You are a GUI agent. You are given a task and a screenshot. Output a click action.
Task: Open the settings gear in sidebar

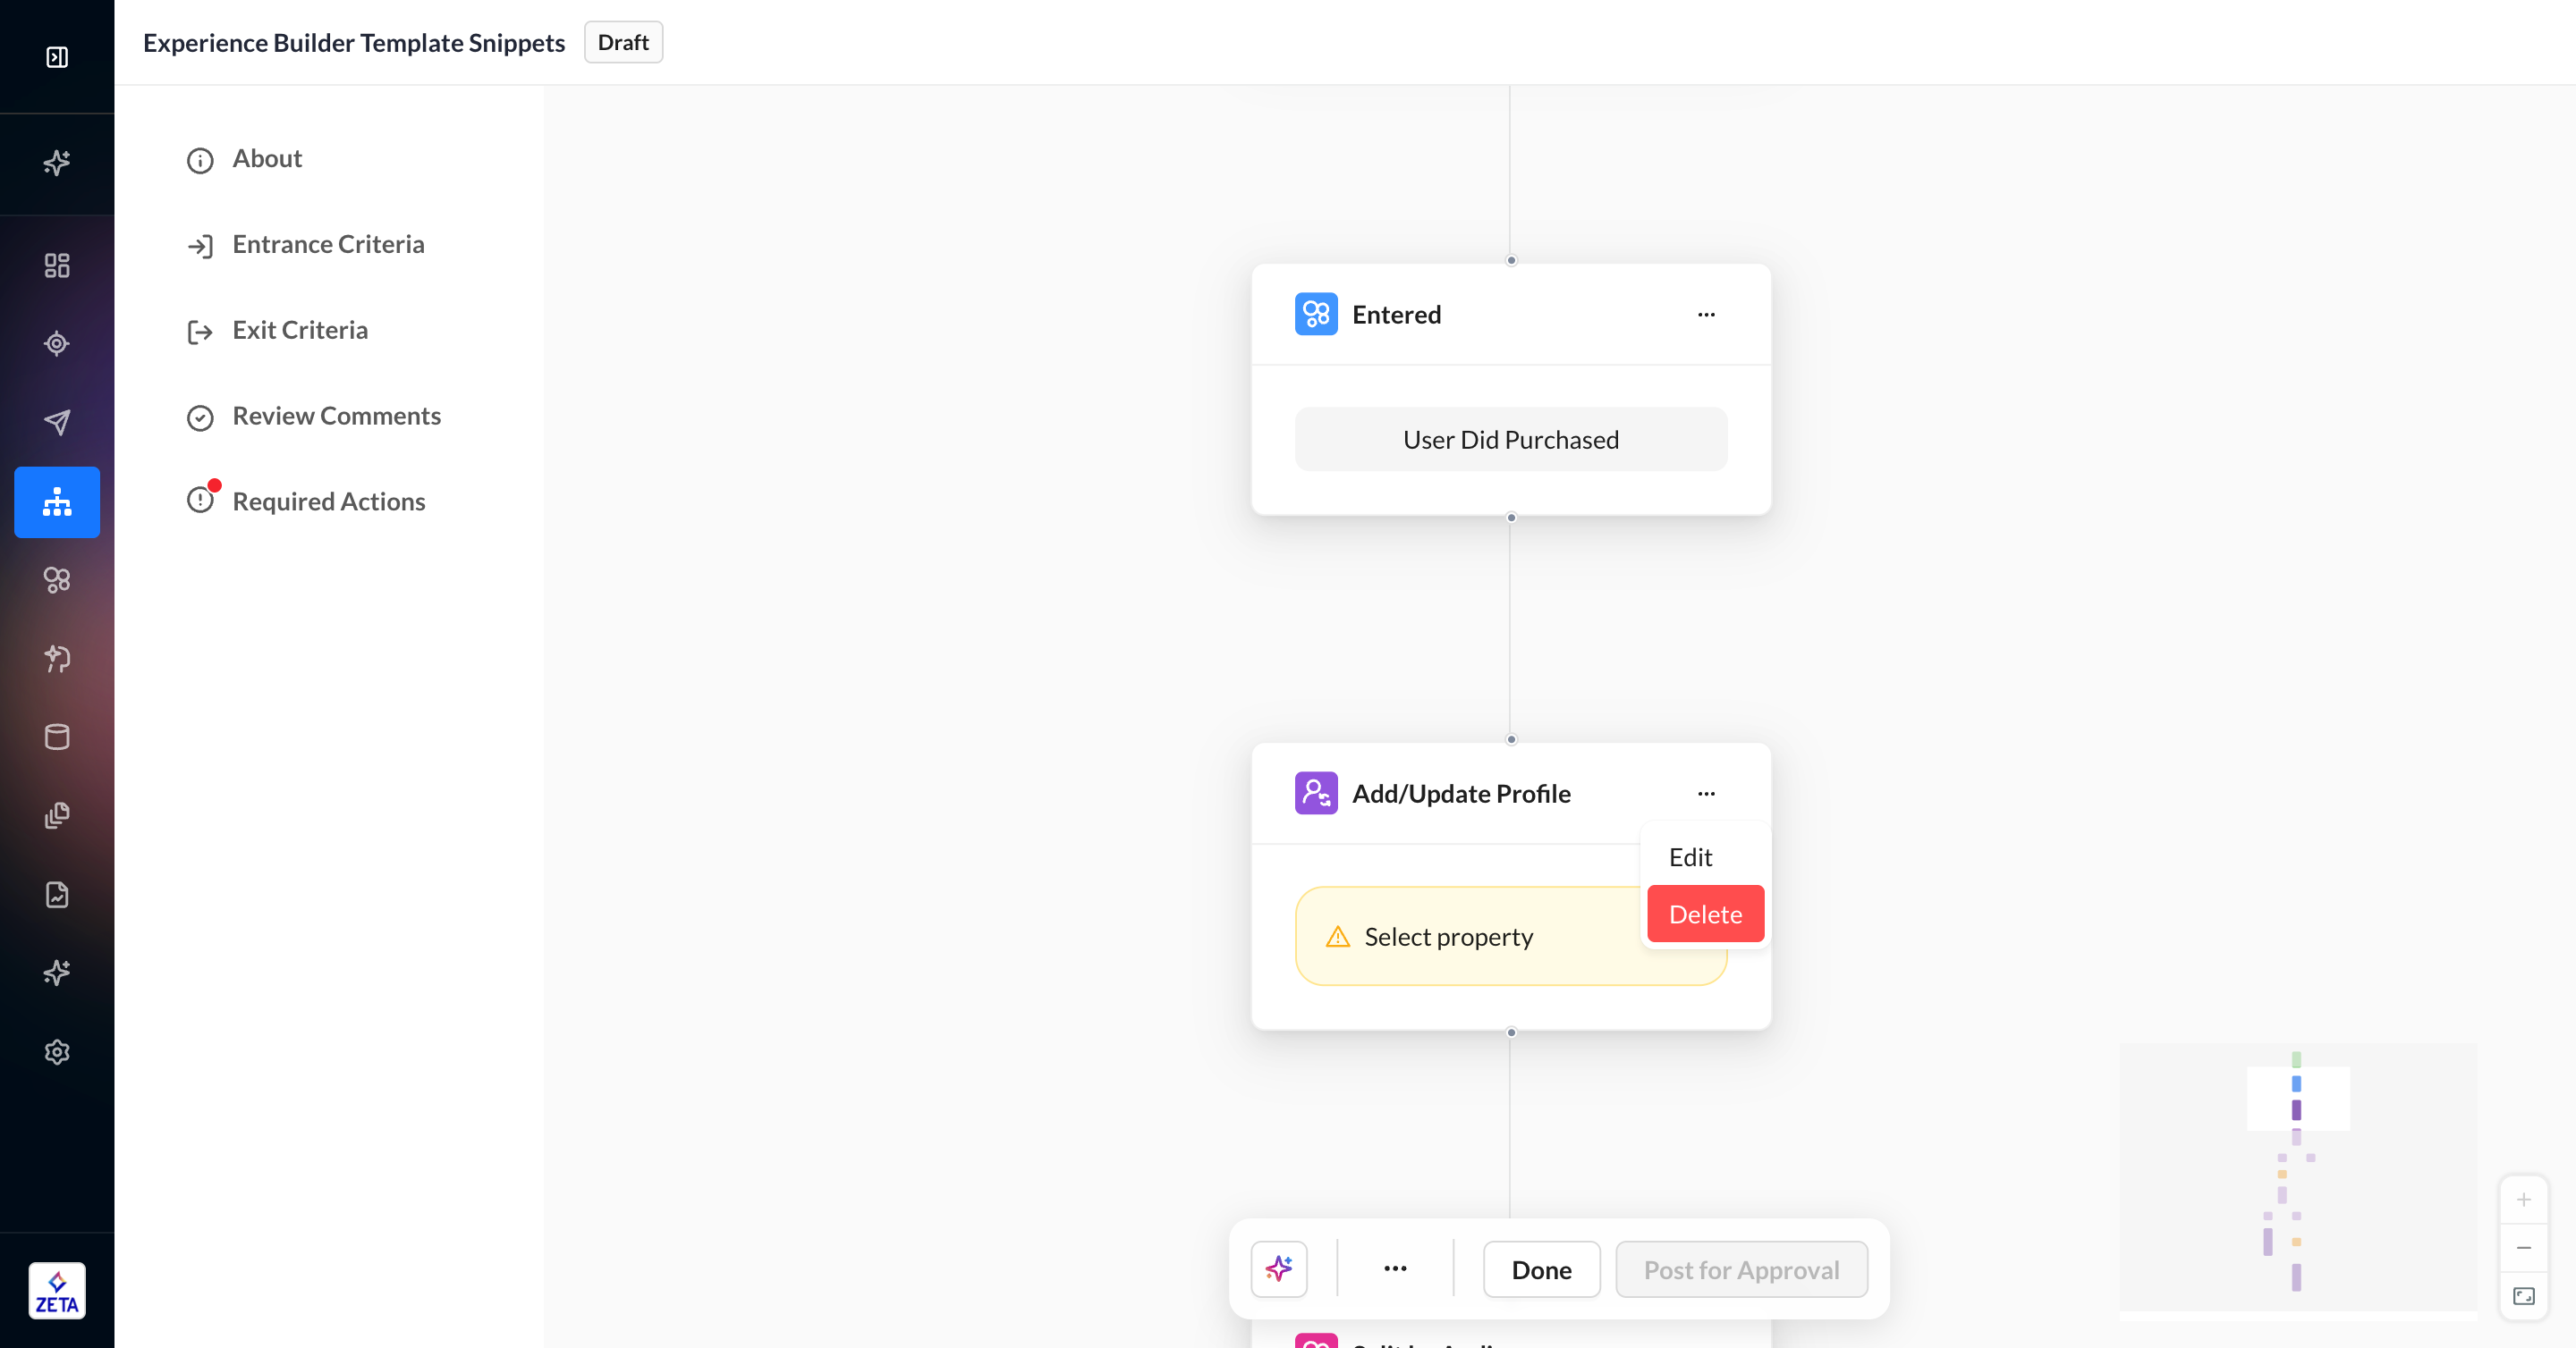click(57, 1051)
